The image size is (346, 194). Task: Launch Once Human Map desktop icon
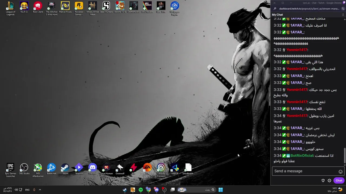[106, 170]
